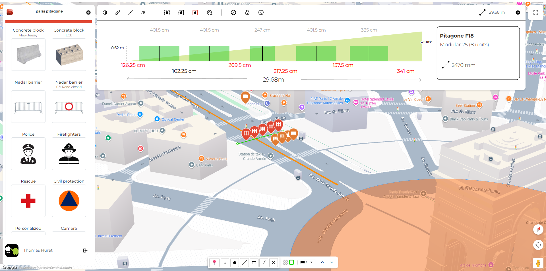Click the Optical Center map marker
546x271 pixels.
[157, 119]
